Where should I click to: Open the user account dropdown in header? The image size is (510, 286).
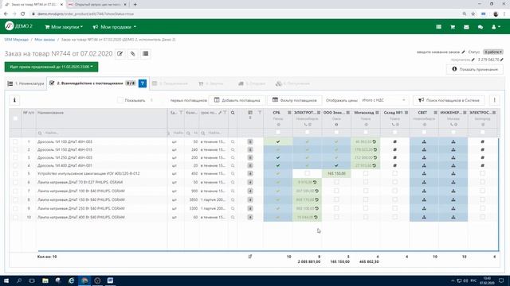point(496,27)
